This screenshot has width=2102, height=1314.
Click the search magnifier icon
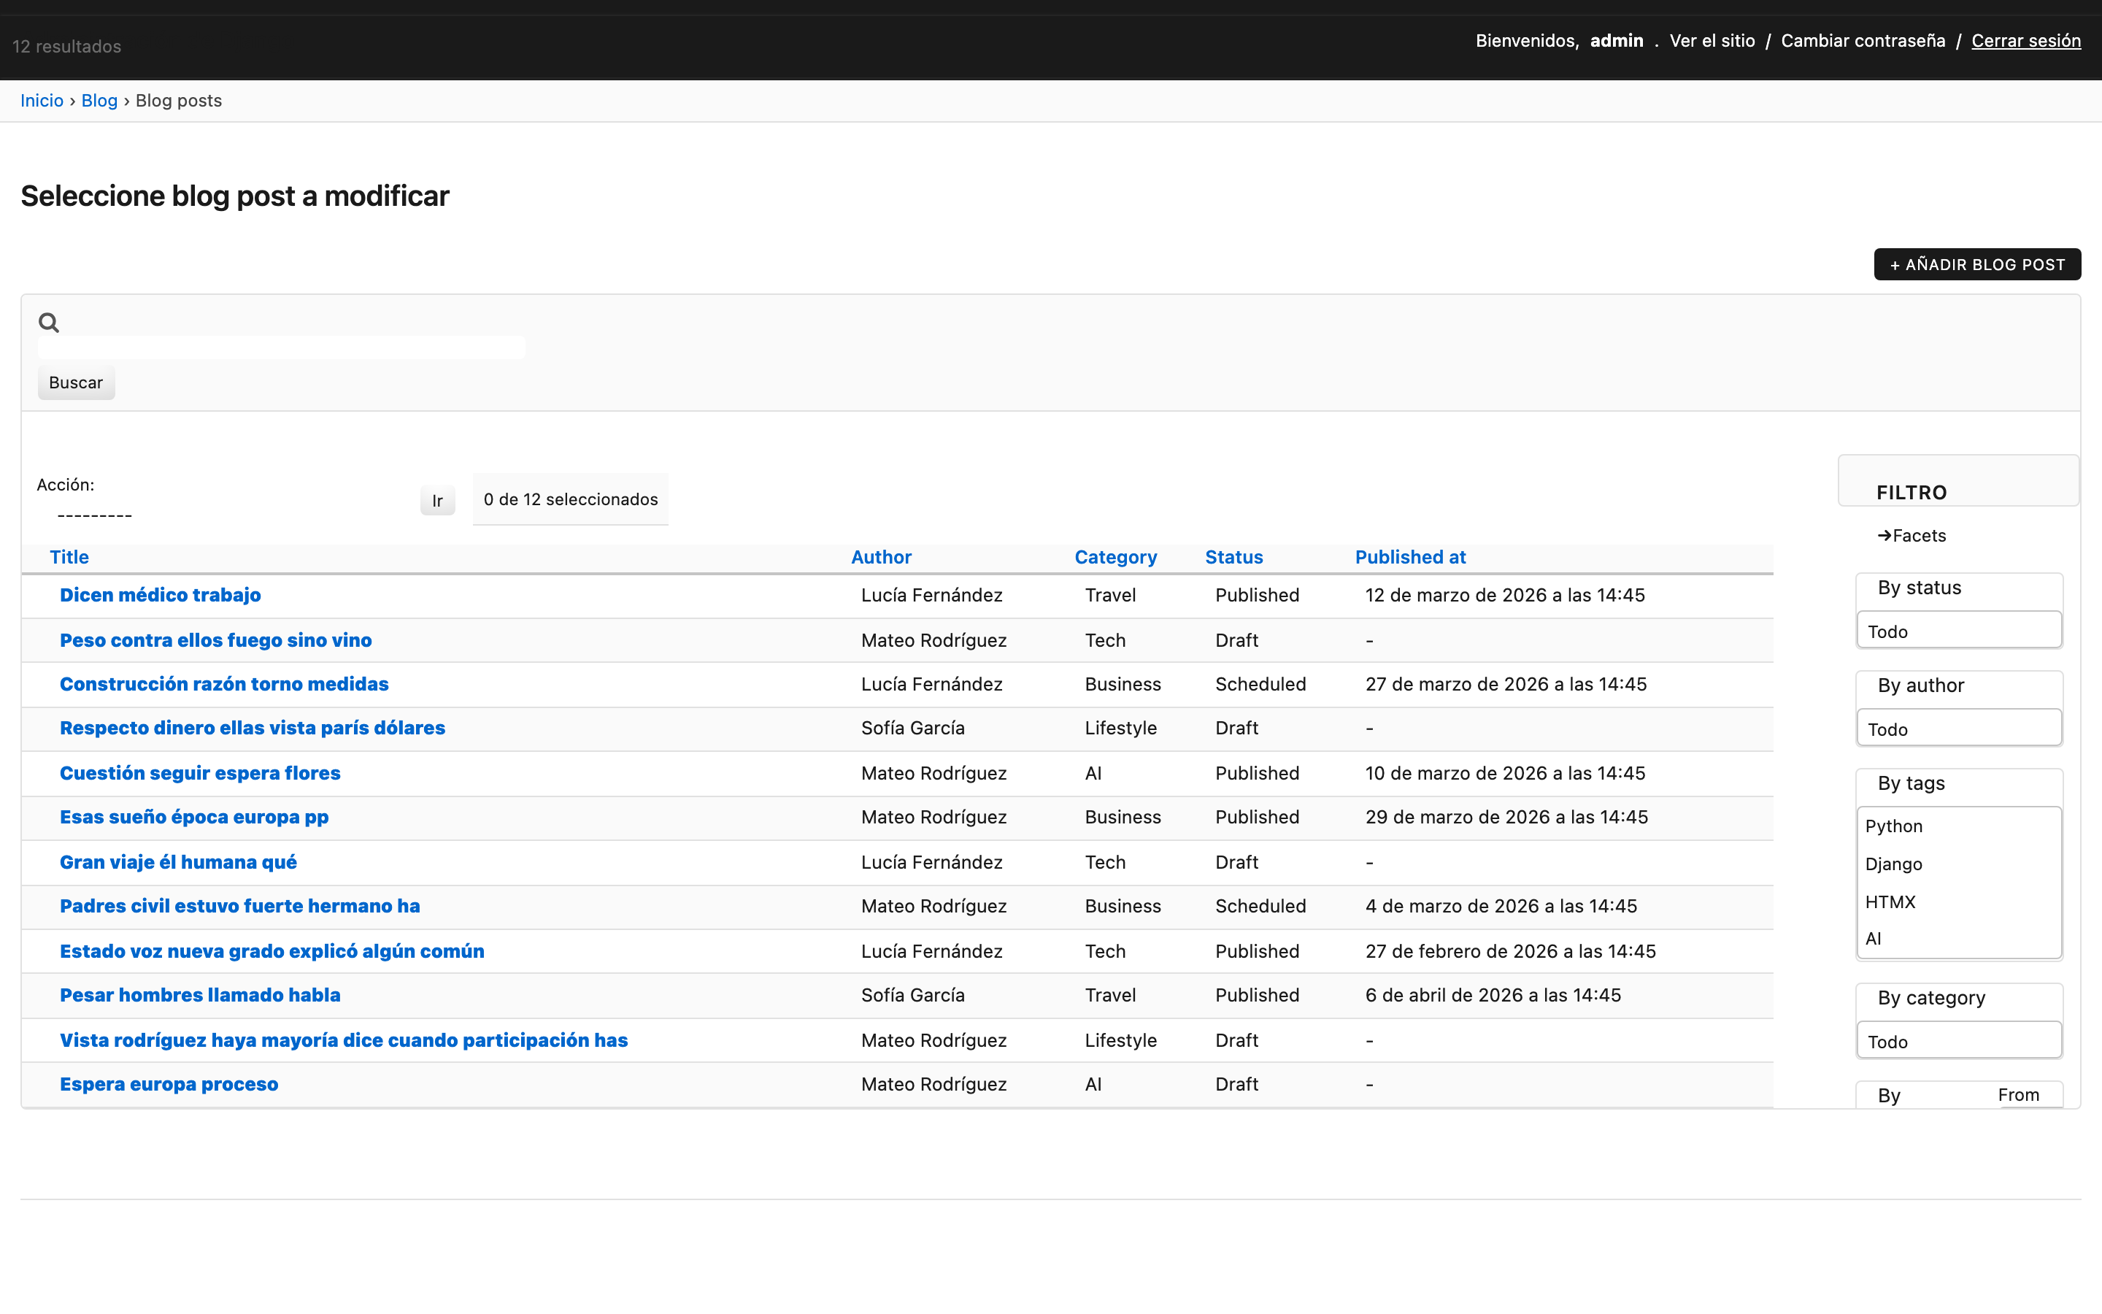[49, 323]
